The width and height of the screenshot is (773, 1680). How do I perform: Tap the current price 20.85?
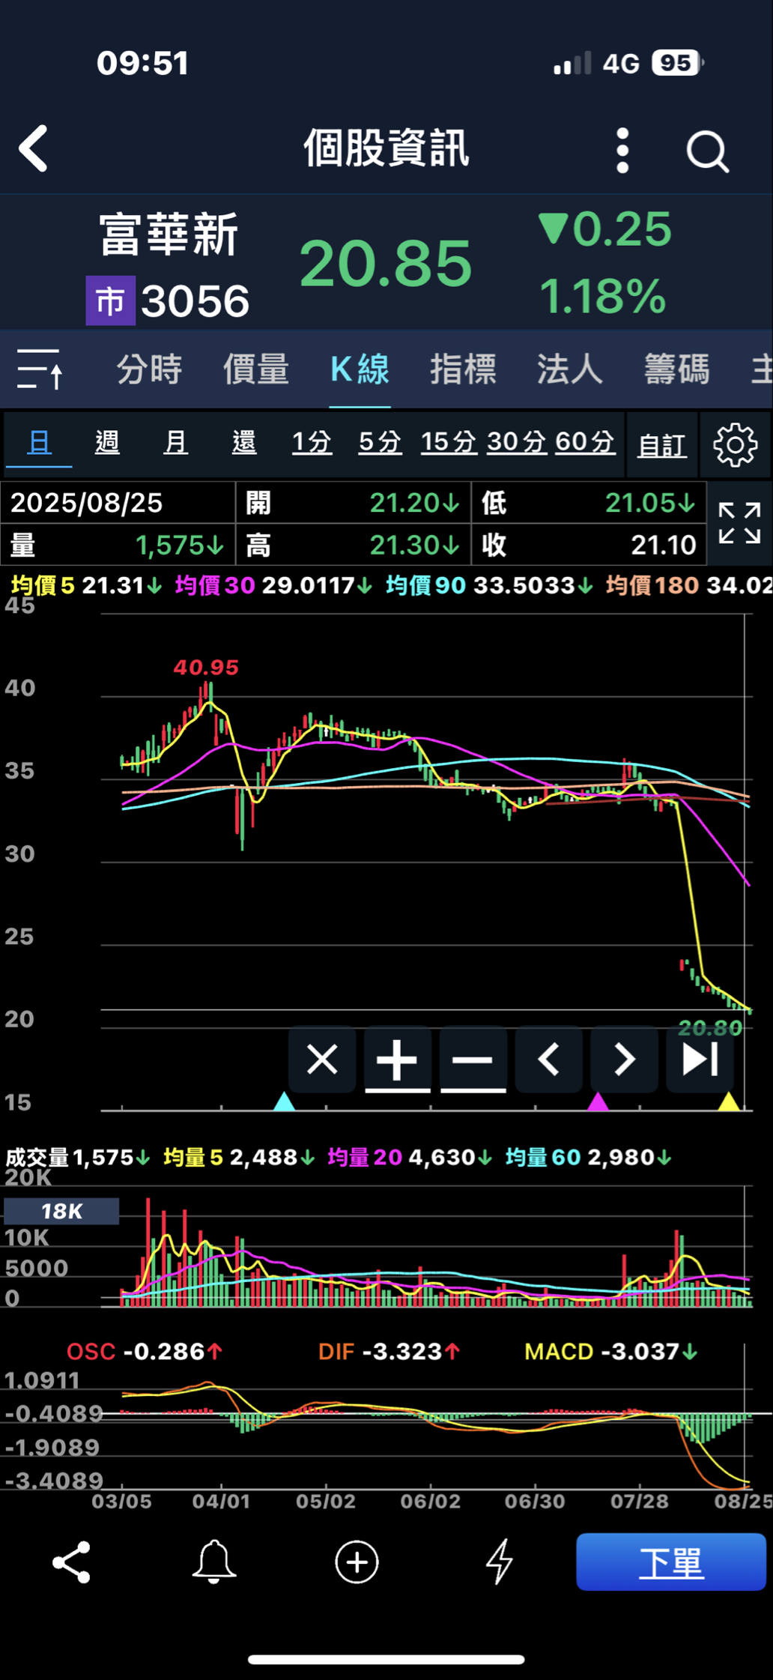point(386,263)
